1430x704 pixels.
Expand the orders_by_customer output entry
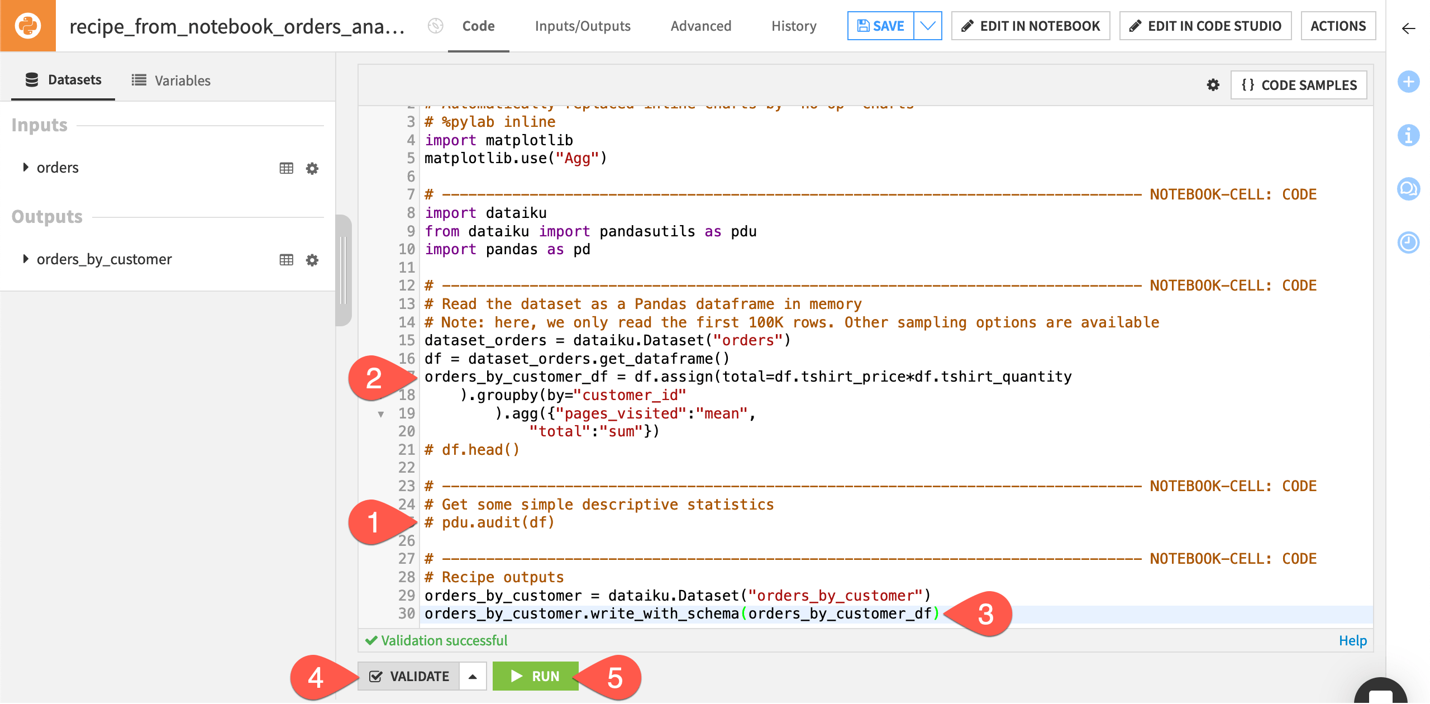tap(25, 259)
